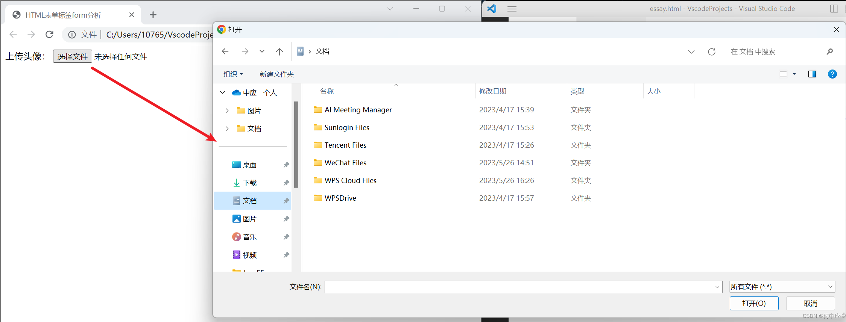Click the 打开(O) button

(754, 303)
